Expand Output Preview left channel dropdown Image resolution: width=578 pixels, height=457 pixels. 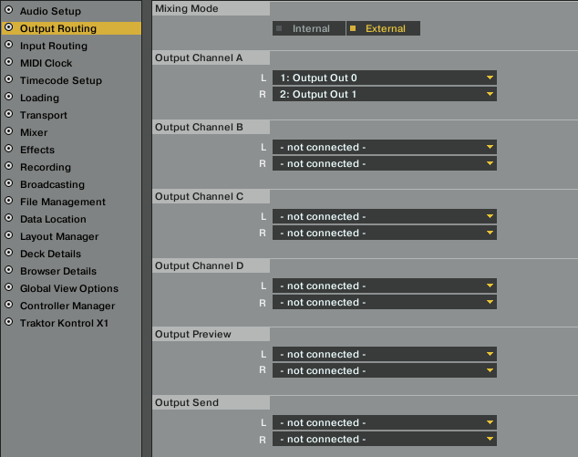pos(384,355)
